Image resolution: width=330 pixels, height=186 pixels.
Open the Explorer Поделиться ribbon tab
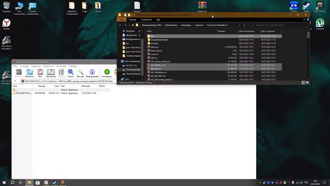click(x=146, y=20)
